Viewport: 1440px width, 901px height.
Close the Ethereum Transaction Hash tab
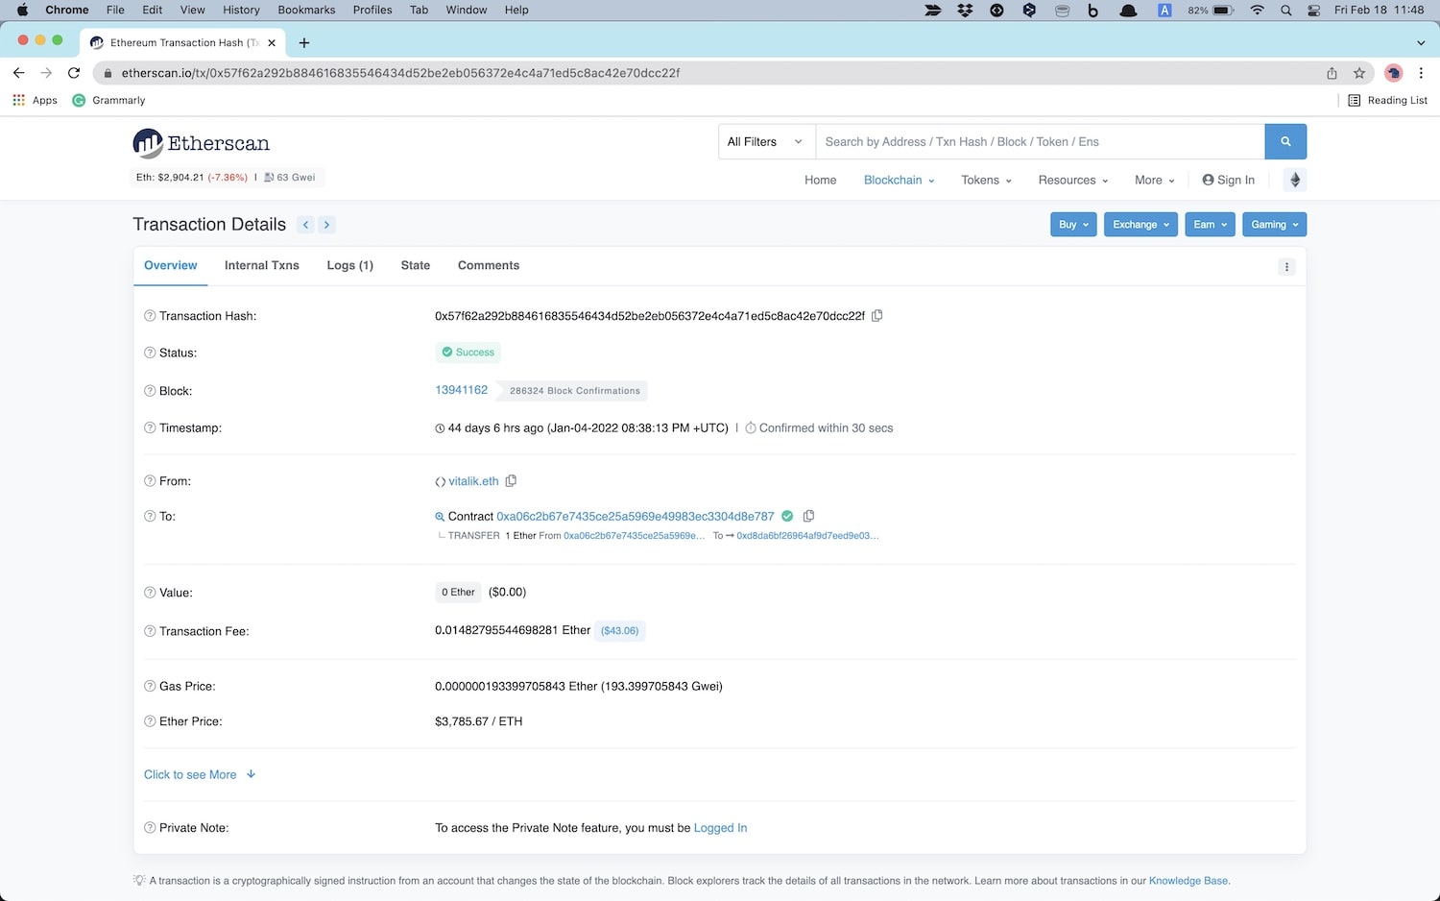(272, 42)
